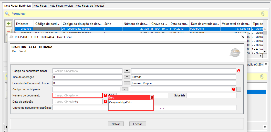Switch to Nota Fiscal Avulsa tab
Viewport: 271px width, 132px height.
(x=61, y=6)
